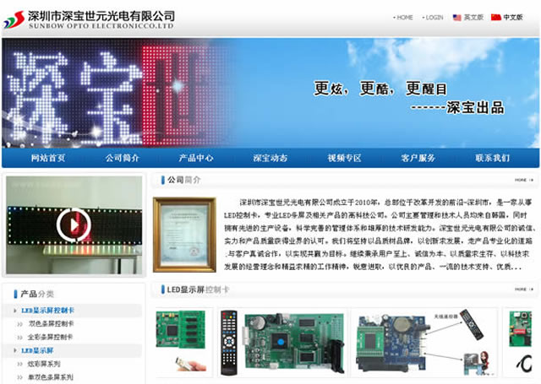This screenshot has height=384, width=541.
Task: Open the 客户服务 menu item
Action: [x=418, y=158]
